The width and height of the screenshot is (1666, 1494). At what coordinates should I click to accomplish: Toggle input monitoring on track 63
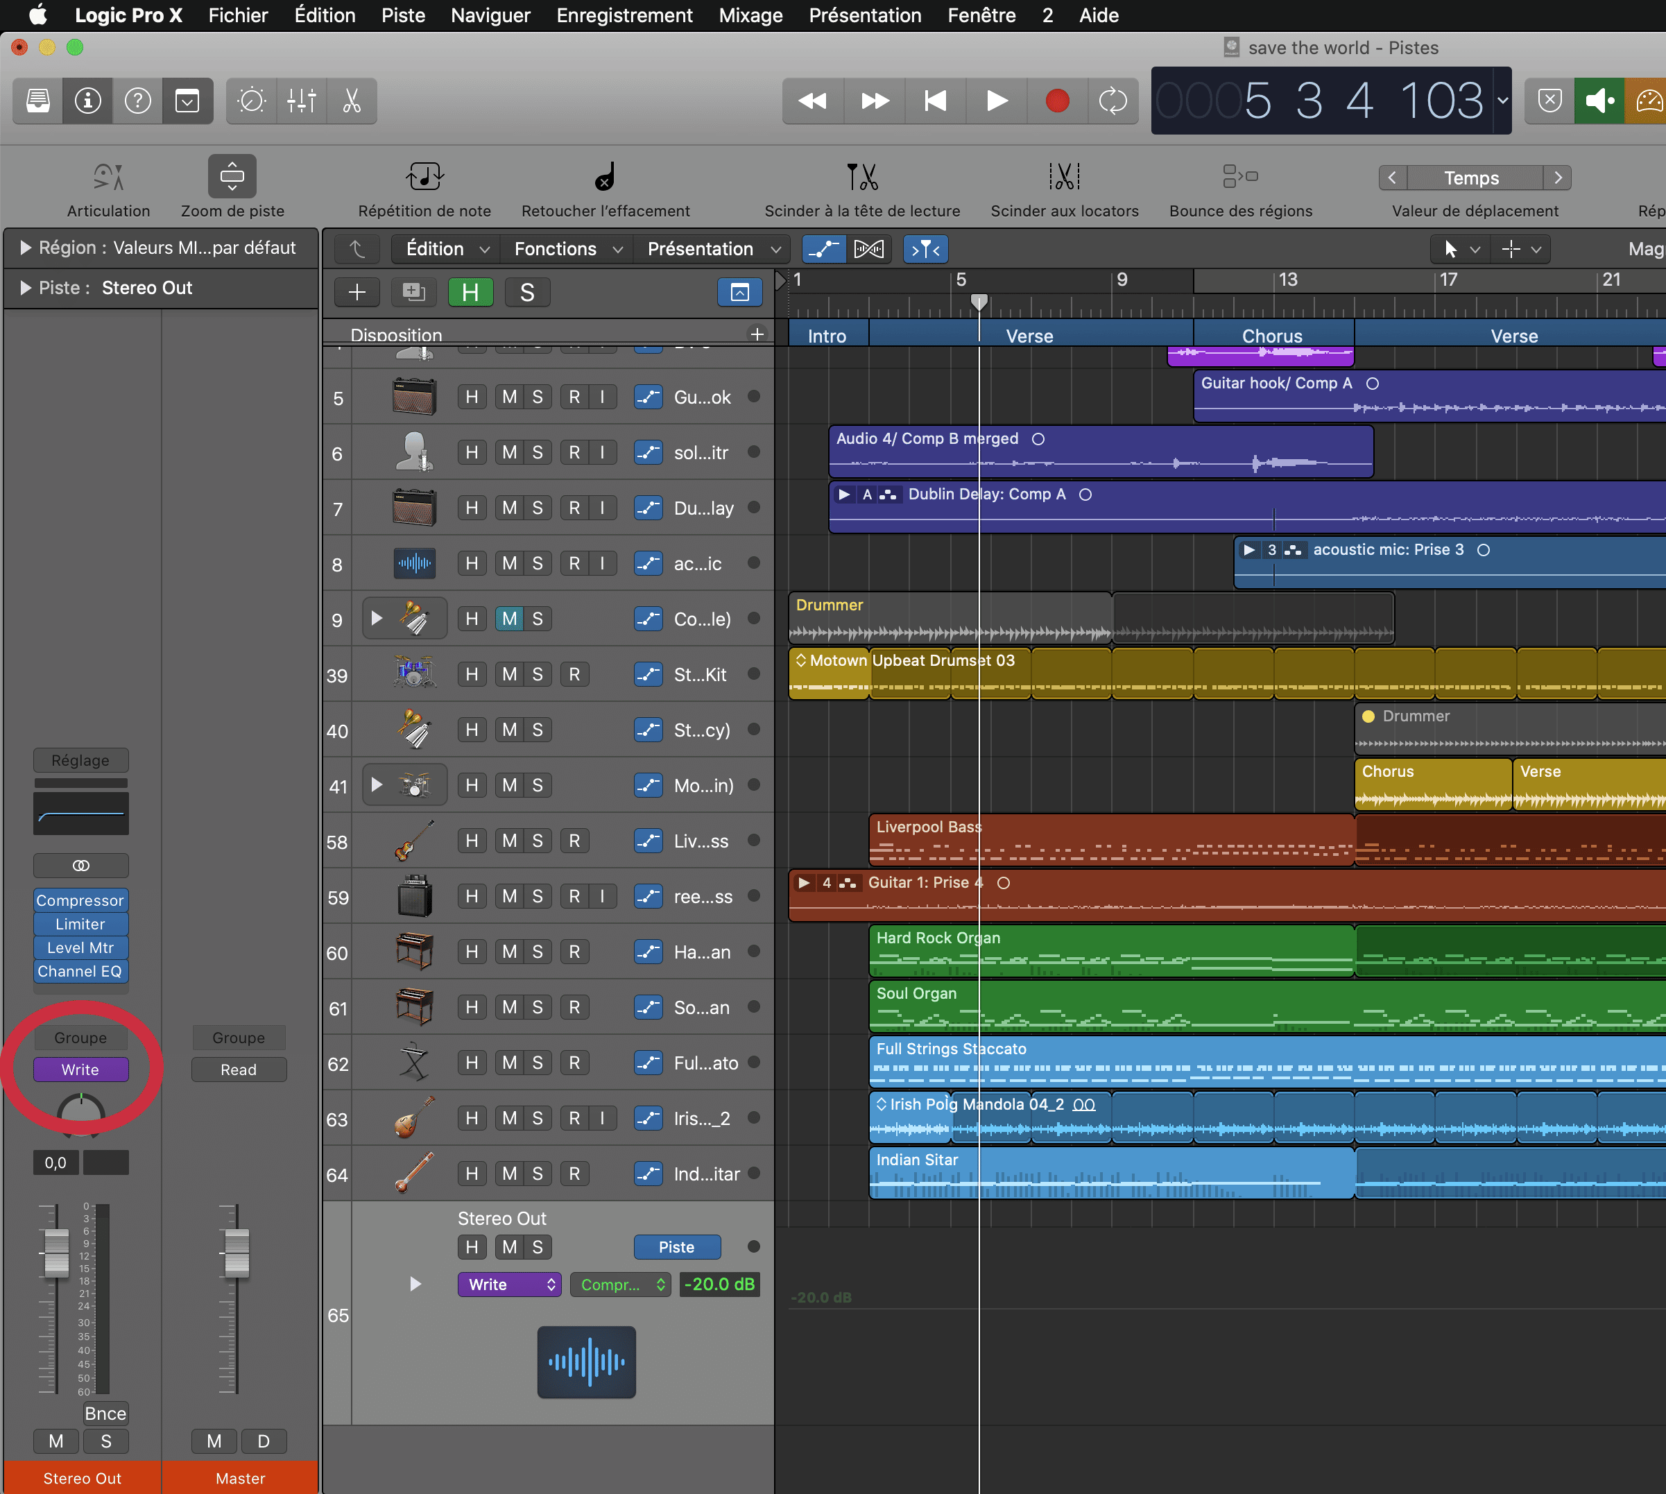pyautogui.click(x=603, y=1118)
